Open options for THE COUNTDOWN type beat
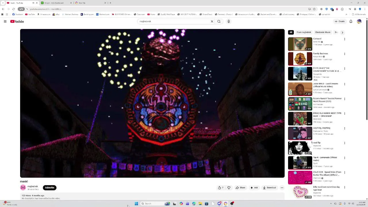 pos(344,69)
